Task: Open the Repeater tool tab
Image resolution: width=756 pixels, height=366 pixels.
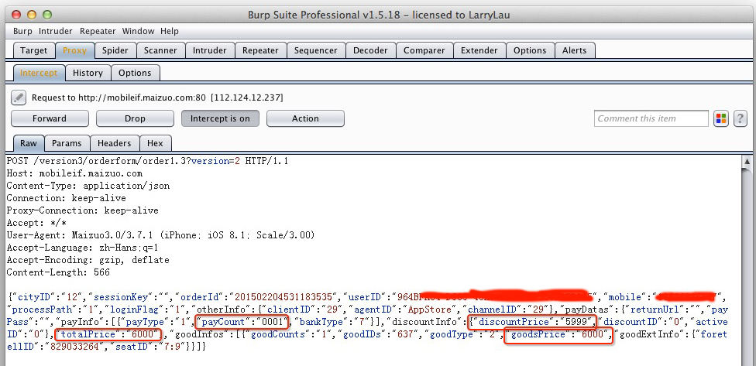Action: 260,50
